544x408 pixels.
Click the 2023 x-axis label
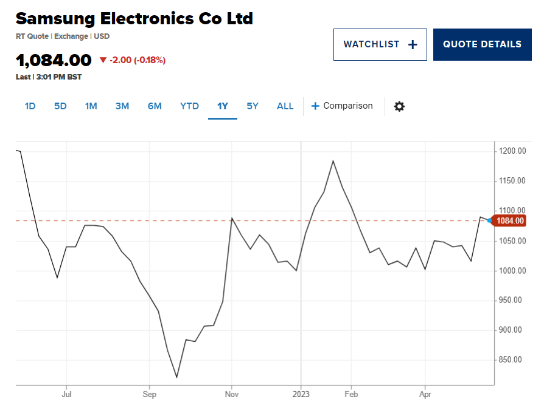pos(301,394)
